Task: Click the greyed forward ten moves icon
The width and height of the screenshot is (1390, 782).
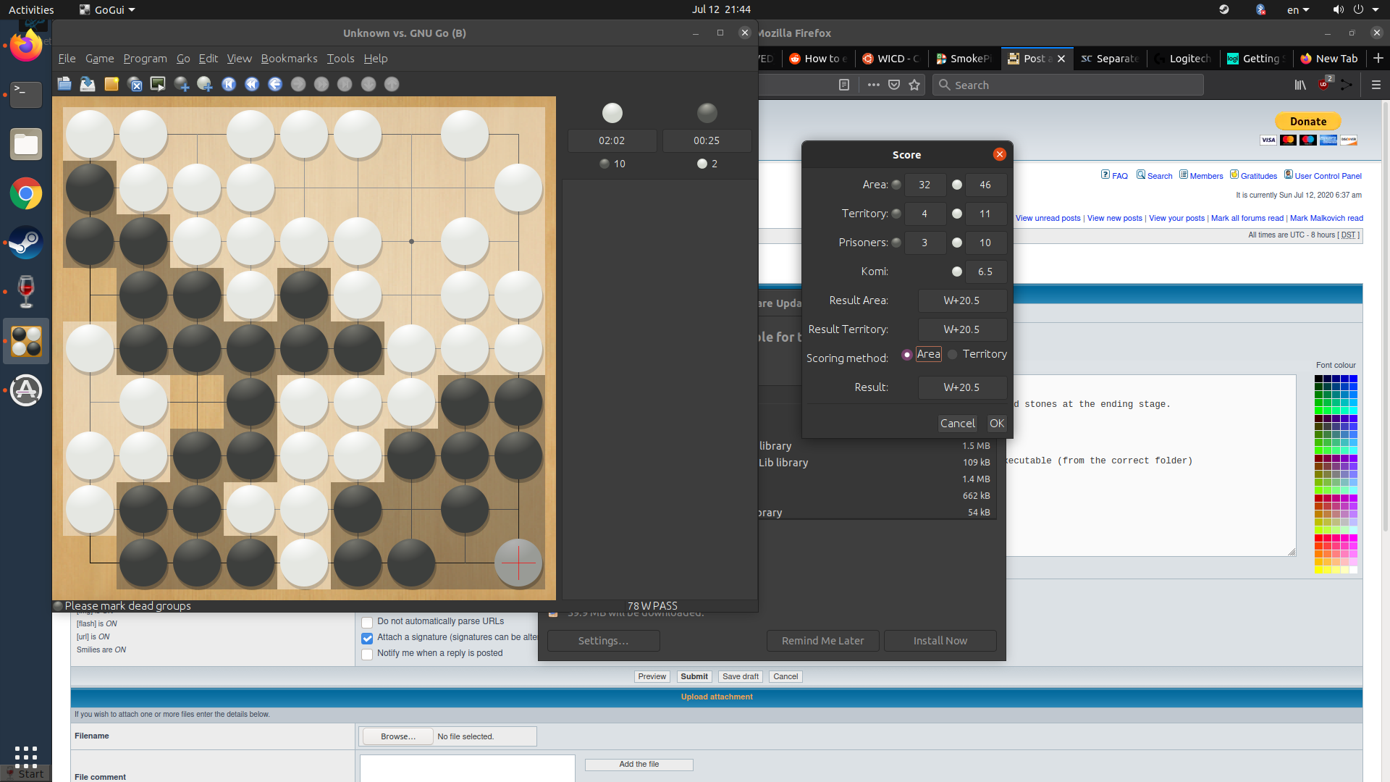Action: point(321,84)
